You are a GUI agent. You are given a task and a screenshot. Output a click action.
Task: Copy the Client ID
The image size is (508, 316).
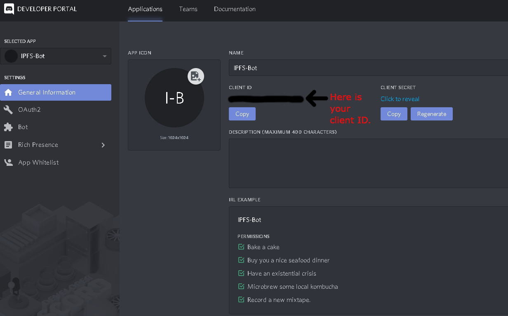(x=242, y=114)
